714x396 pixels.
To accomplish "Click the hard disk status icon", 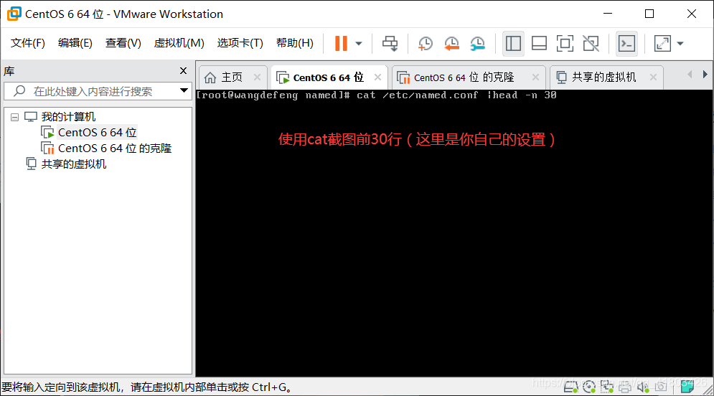I will (x=571, y=387).
